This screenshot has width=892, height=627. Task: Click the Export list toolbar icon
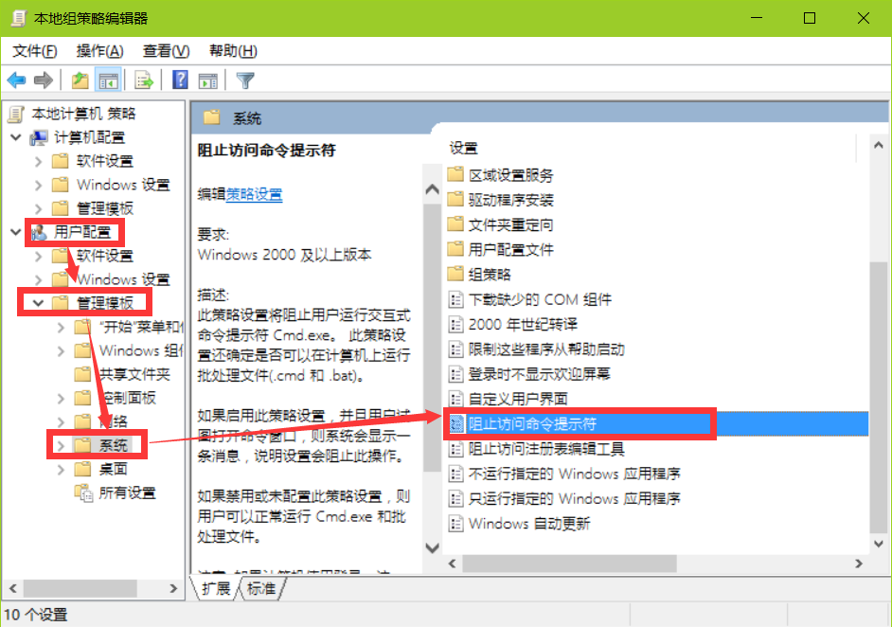144,81
